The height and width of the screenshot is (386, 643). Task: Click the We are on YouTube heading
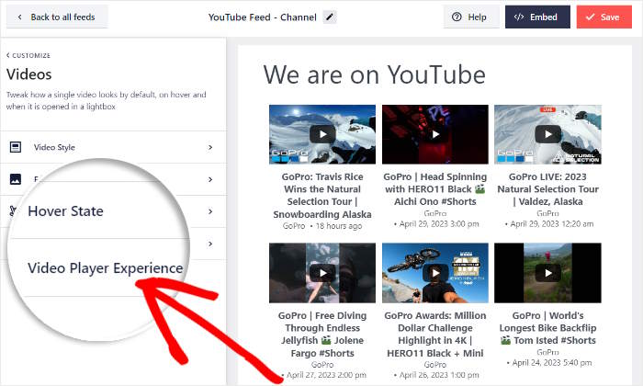tap(375, 74)
